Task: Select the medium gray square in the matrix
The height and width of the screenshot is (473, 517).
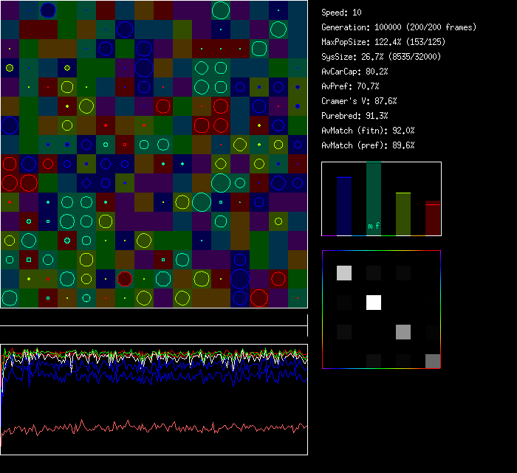Action: (403, 331)
